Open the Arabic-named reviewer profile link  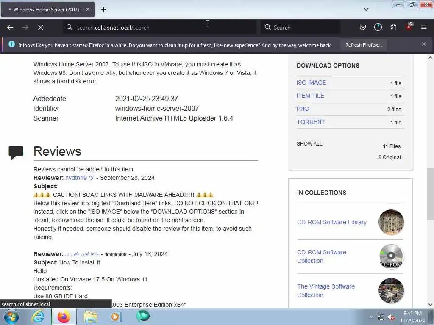tap(82, 254)
